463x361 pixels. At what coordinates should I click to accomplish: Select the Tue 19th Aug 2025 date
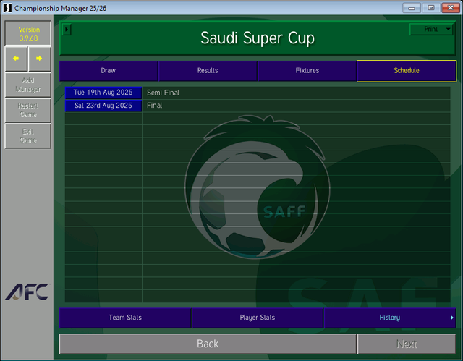pyautogui.click(x=103, y=93)
